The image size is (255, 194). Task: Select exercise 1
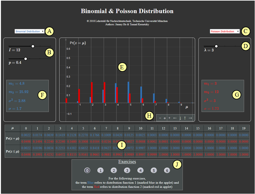(100, 170)
